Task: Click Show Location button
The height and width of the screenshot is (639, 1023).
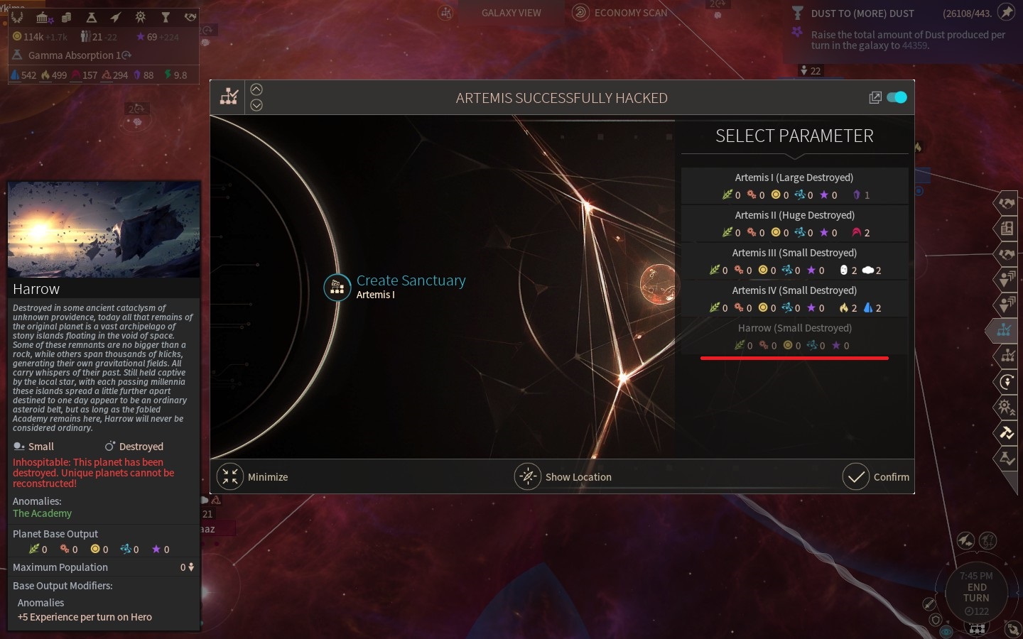Action: [563, 476]
